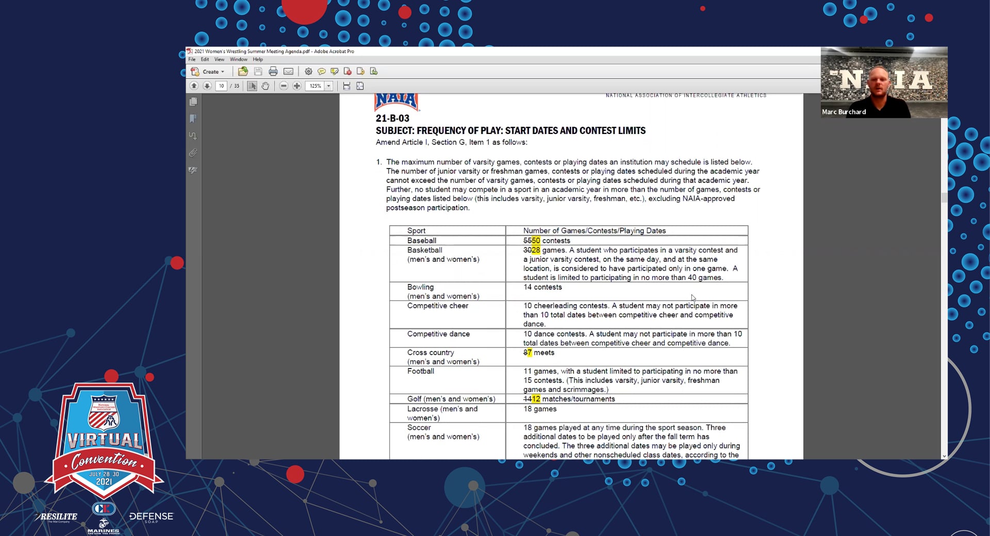Click the Print file printer icon
This screenshot has width=990, height=536.
(x=273, y=72)
